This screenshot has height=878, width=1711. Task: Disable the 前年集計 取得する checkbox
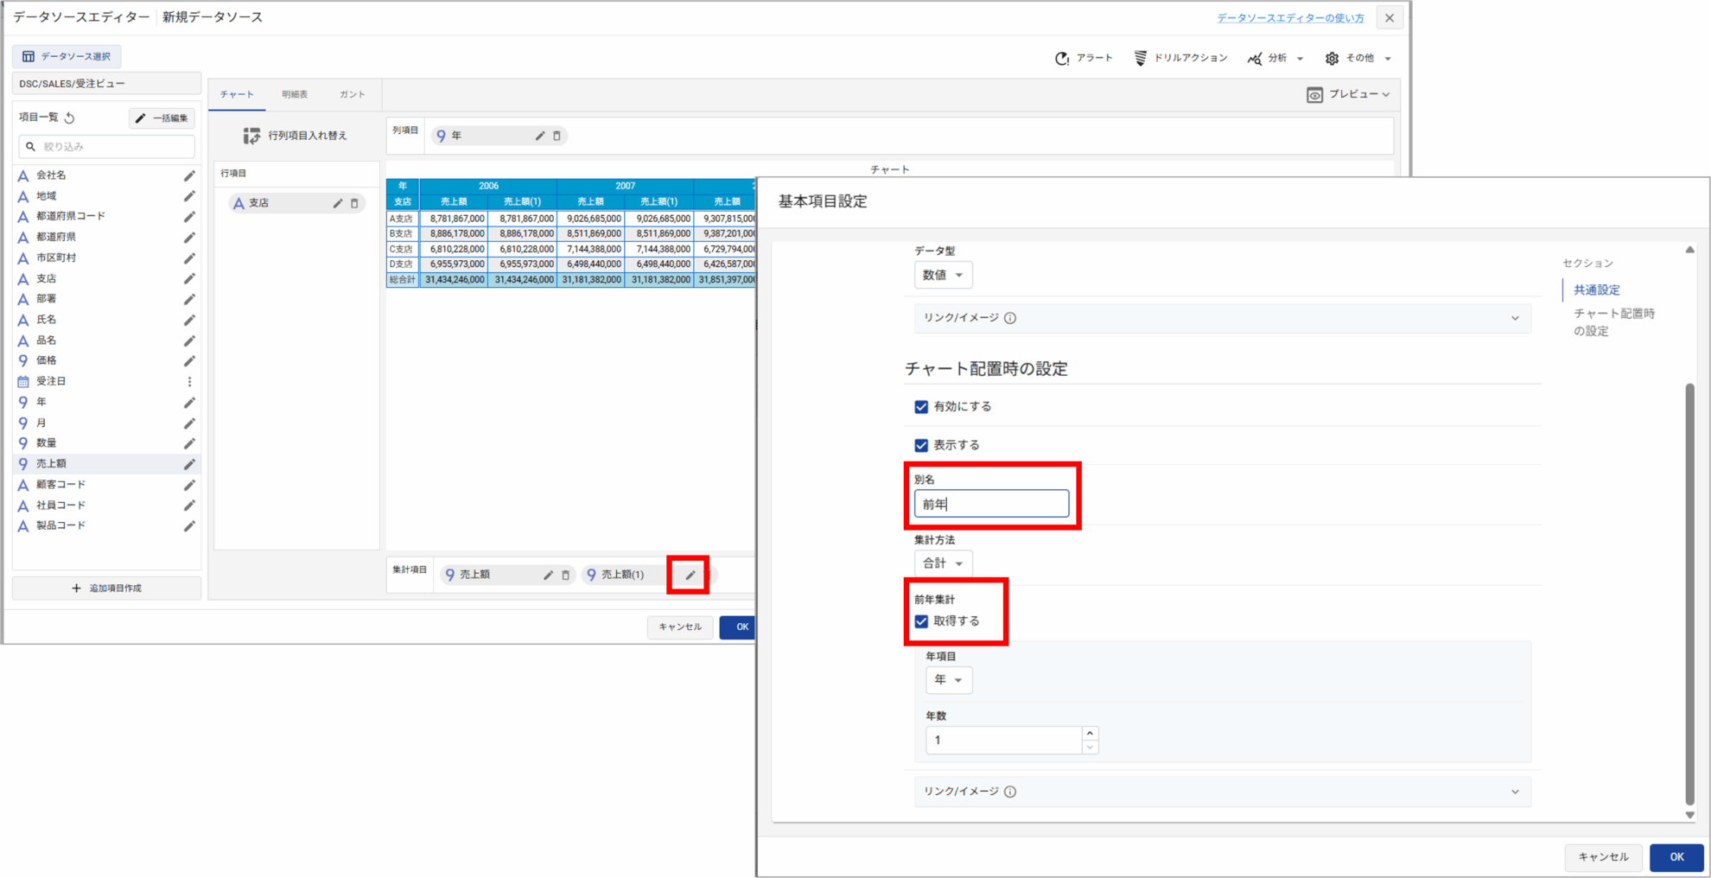921,621
